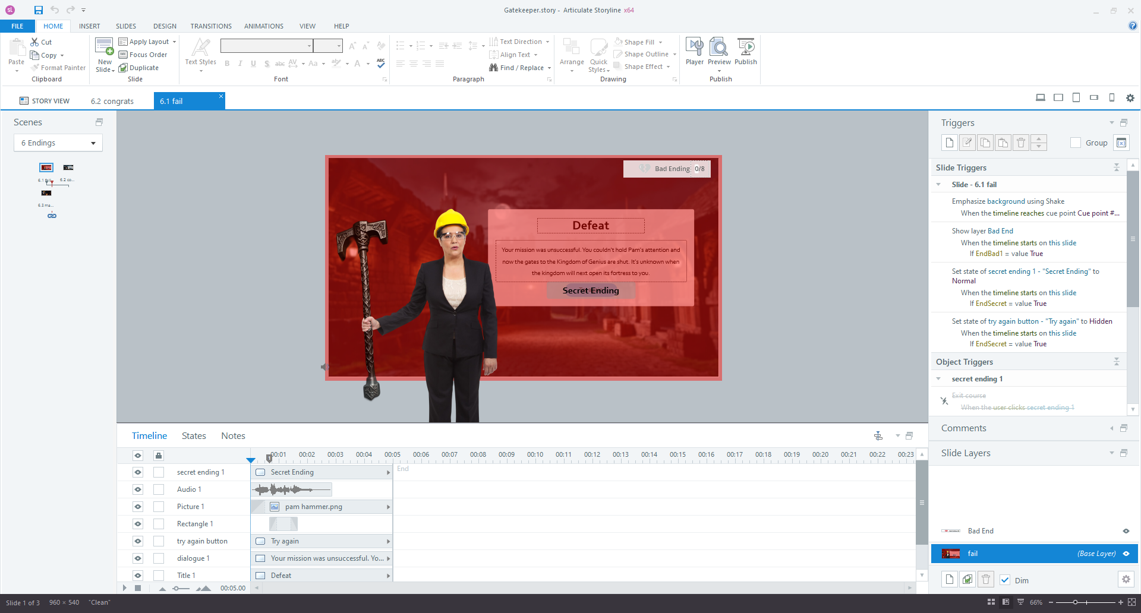Select the fail base layer
Image resolution: width=1141 pixels, height=613 pixels.
[1034, 554]
